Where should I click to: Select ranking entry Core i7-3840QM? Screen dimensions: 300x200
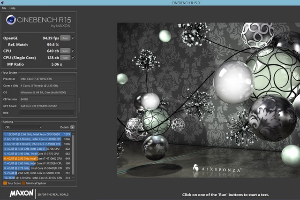point(37,168)
